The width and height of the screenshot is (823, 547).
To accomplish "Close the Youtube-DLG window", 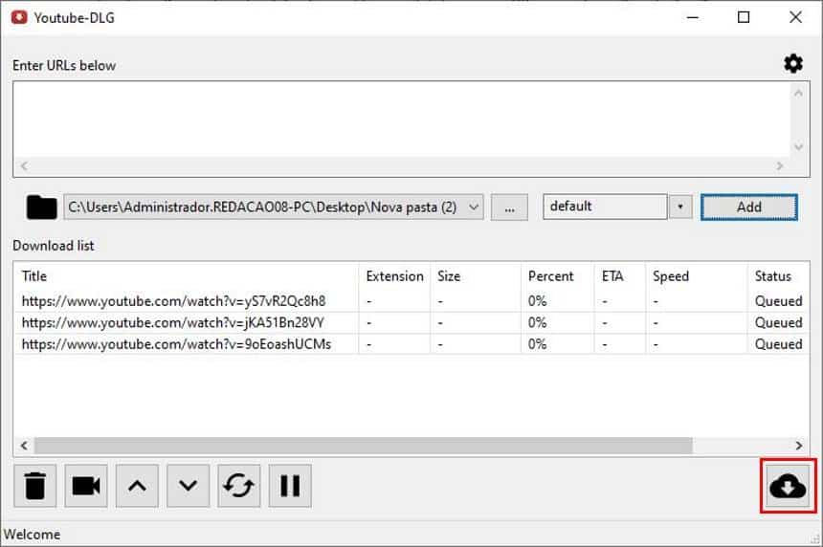I will pos(795,17).
